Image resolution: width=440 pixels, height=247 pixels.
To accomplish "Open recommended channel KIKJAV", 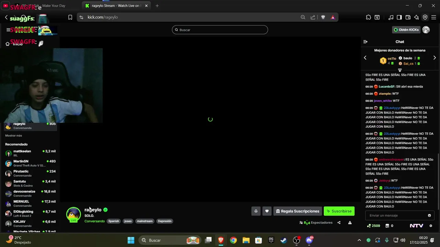I will pyautogui.click(x=30, y=224).
